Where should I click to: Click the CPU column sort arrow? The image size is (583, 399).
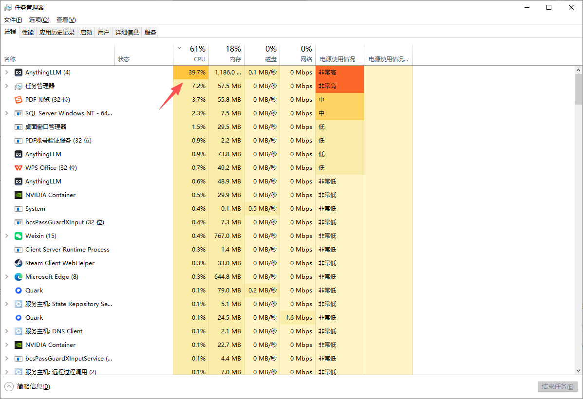click(x=180, y=48)
